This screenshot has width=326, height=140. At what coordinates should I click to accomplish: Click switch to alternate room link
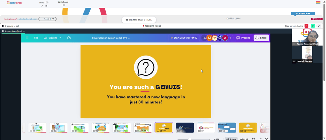(27, 19)
